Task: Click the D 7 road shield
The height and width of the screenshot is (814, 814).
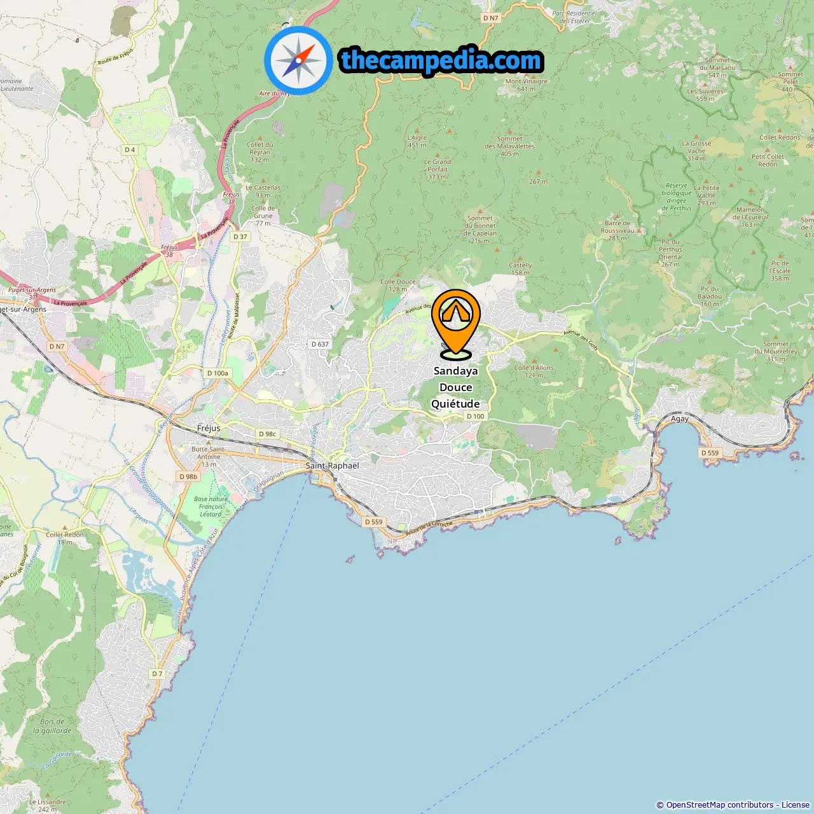Action: (157, 673)
